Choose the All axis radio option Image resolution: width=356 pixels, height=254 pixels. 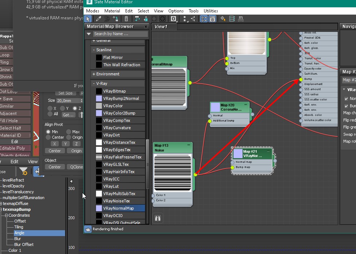[50, 114]
